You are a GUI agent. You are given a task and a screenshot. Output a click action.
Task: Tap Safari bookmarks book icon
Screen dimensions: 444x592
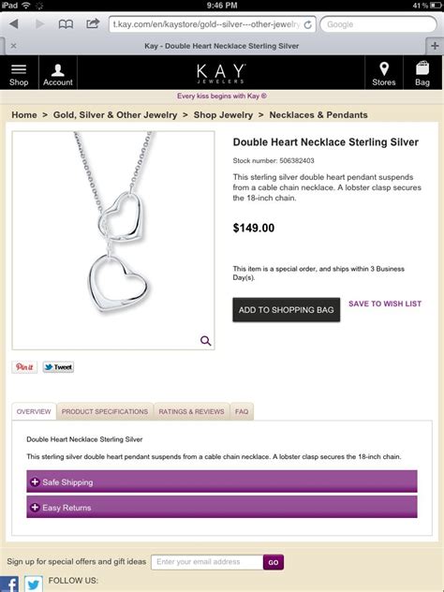(66, 24)
